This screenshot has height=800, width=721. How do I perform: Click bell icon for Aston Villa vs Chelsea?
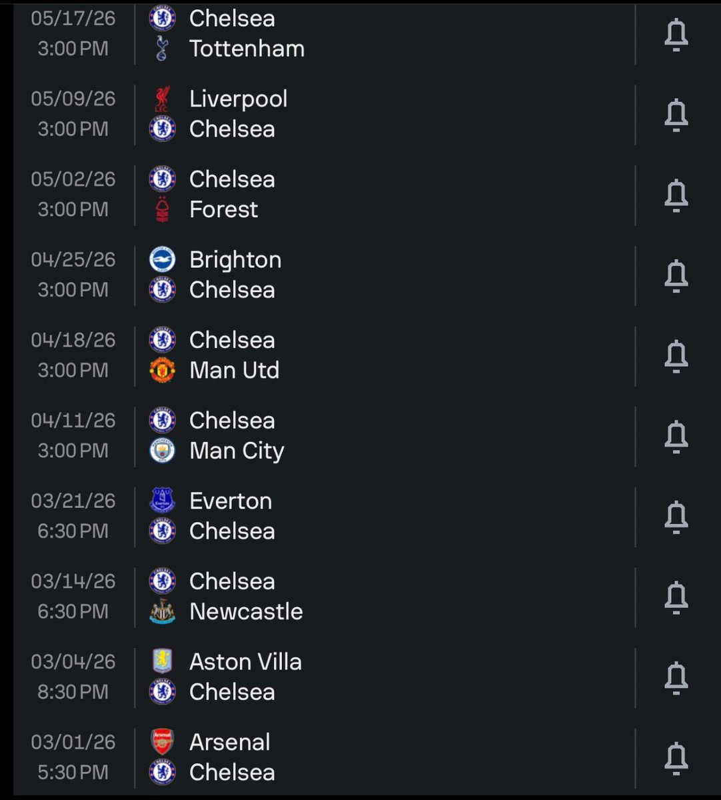tap(676, 677)
